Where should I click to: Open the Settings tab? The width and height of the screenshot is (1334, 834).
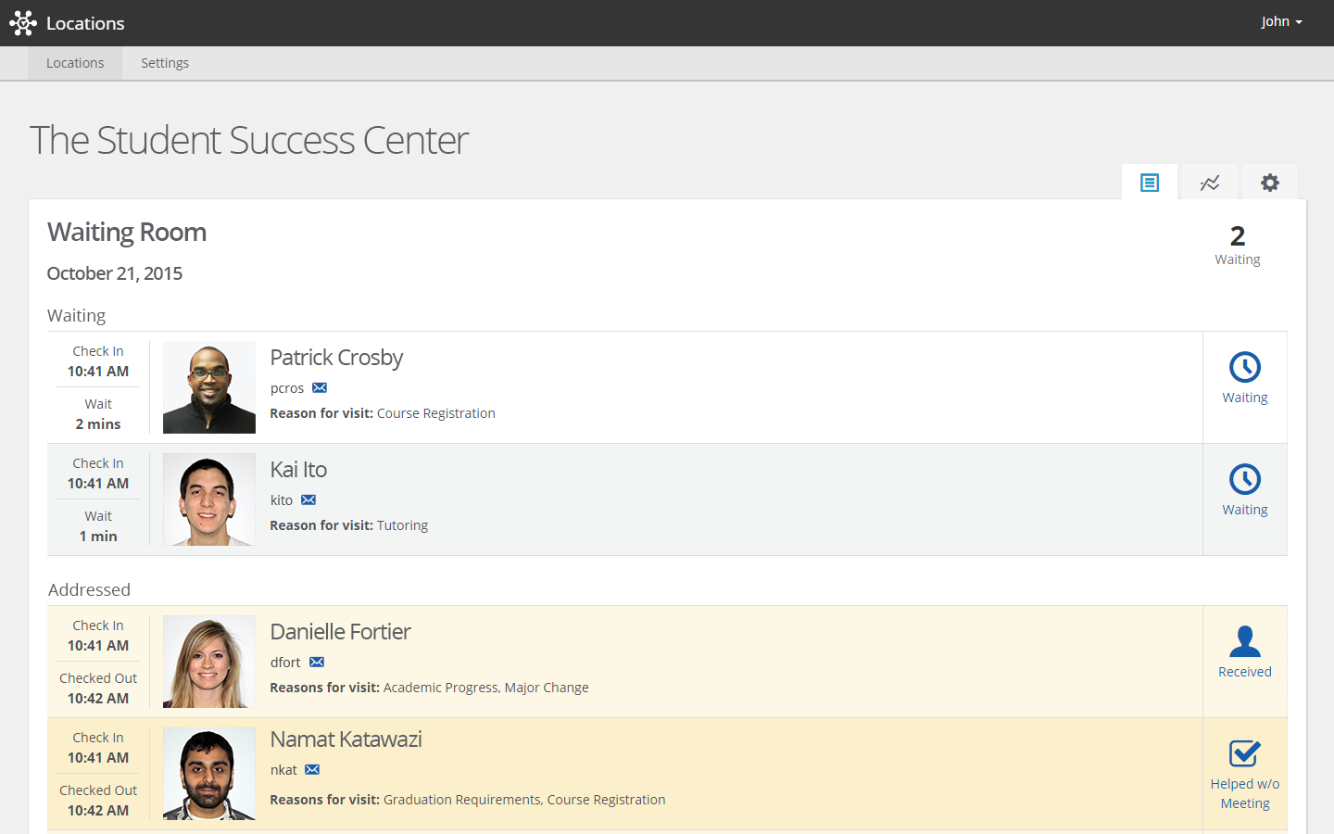pos(165,63)
